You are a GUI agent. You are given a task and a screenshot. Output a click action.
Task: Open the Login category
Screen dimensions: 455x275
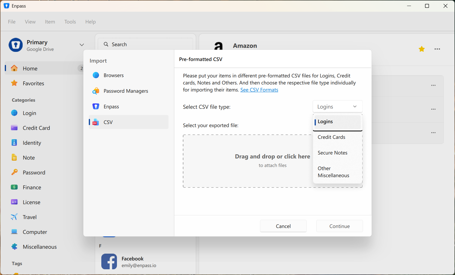(x=44, y=113)
